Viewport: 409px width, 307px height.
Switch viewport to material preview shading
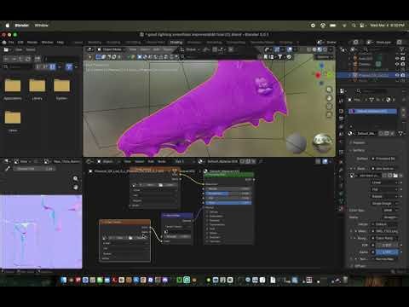click(x=320, y=49)
